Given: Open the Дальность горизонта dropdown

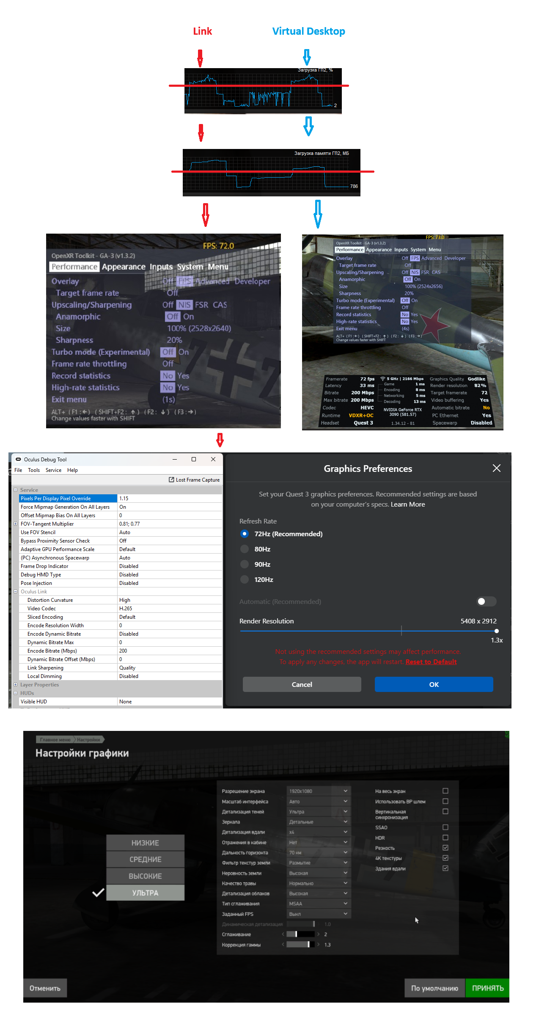Looking at the screenshot, I should (319, 852).
